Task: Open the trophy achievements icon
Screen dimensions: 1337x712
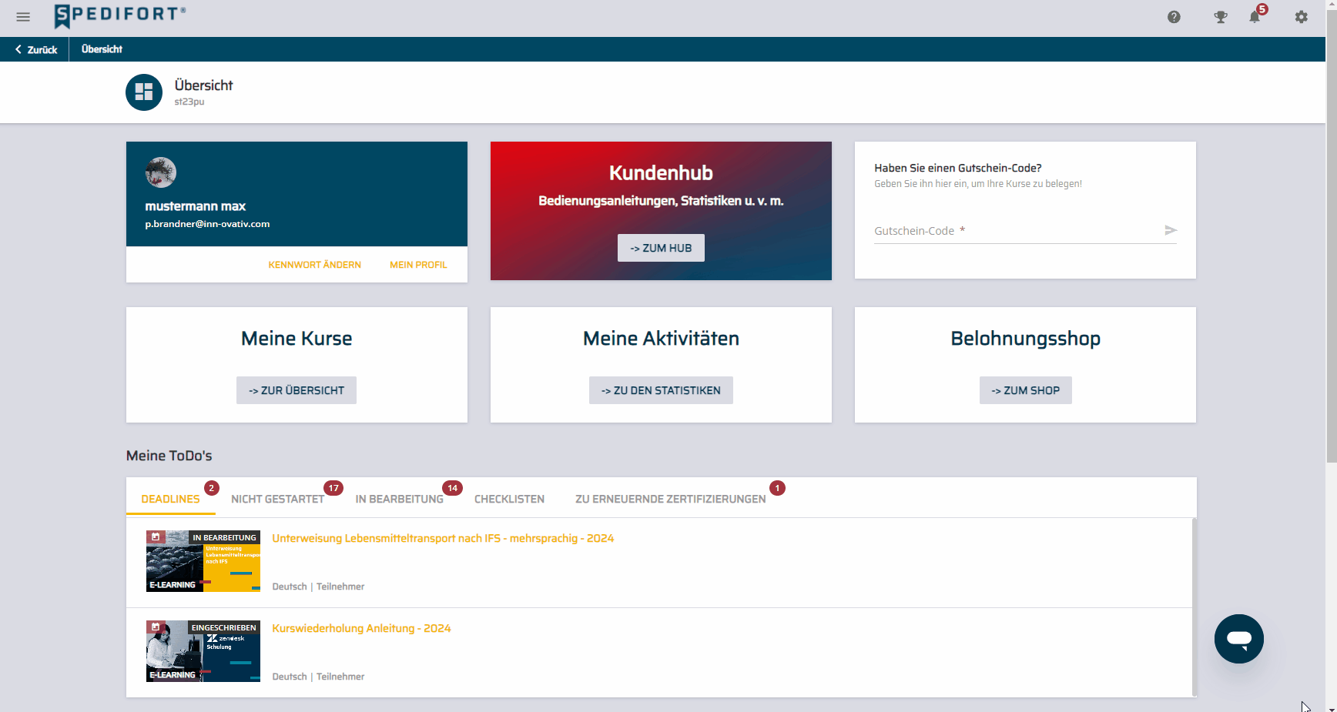Action: [x=1221, y=17]
